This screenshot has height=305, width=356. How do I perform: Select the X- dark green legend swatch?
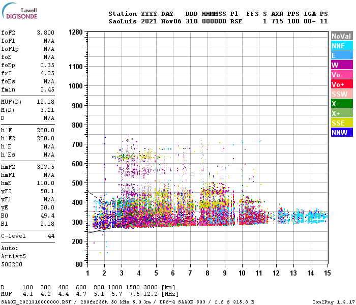[x=342, y=104]
